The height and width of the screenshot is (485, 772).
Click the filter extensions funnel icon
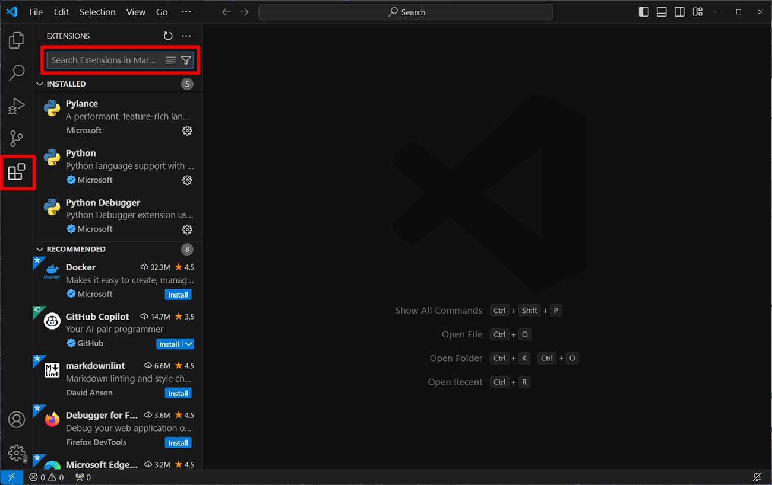click(x=186, y=60)
